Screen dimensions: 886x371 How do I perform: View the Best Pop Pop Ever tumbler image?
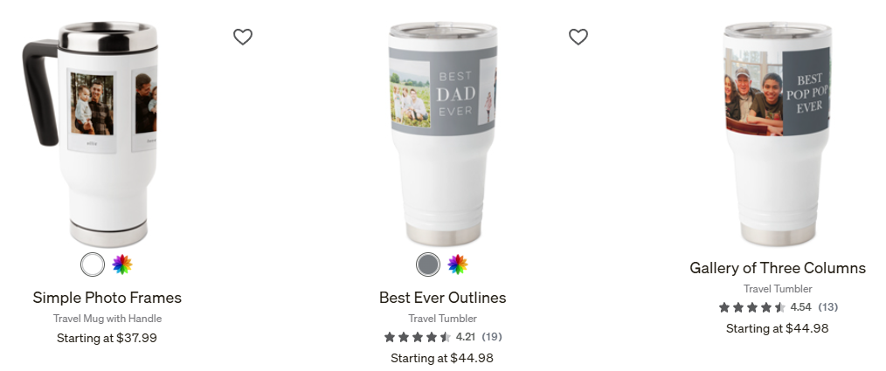click(778, 134)
